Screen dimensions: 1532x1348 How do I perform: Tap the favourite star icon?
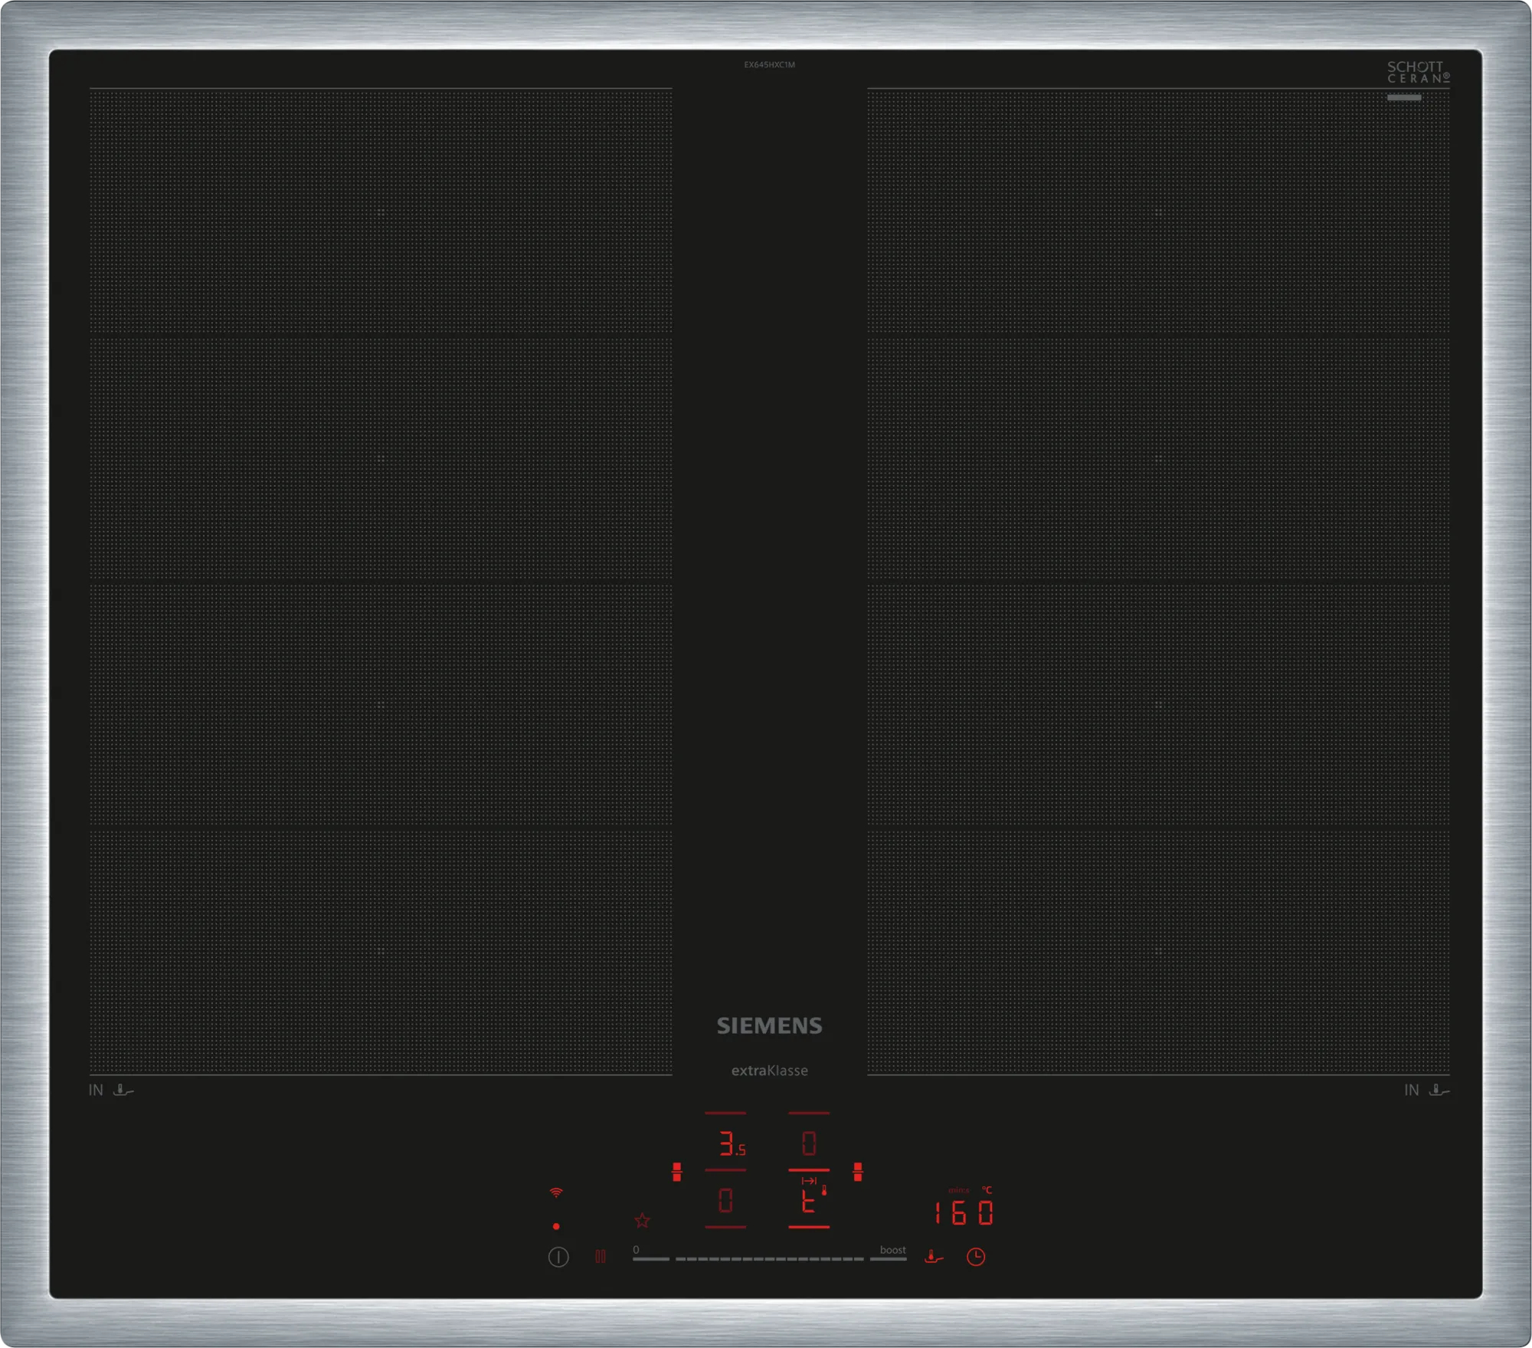[x=642, y=1220]
